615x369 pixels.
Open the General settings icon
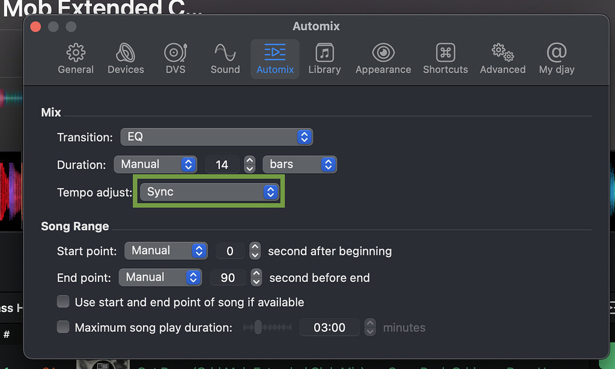click(x=76, y=58)
